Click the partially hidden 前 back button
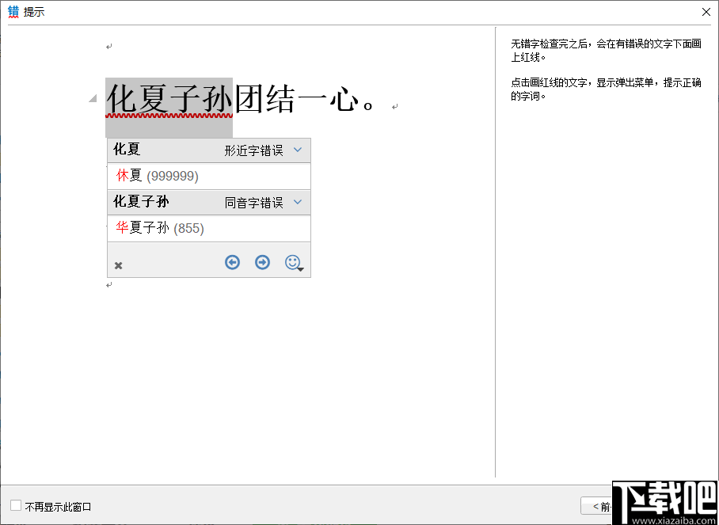The image size is (719, 525). point(596,506)
